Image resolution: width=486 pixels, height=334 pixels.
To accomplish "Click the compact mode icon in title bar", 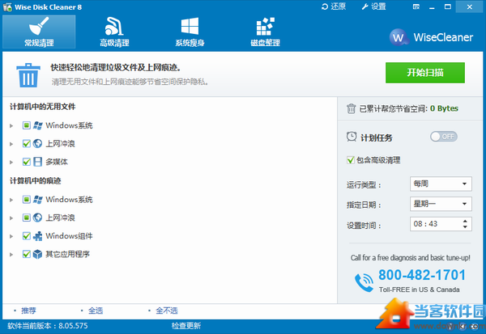I will (416, 6).
